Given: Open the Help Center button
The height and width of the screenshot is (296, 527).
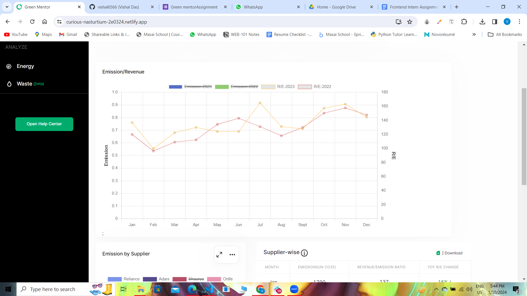Looking at the screenshot, I should (44, 124).
